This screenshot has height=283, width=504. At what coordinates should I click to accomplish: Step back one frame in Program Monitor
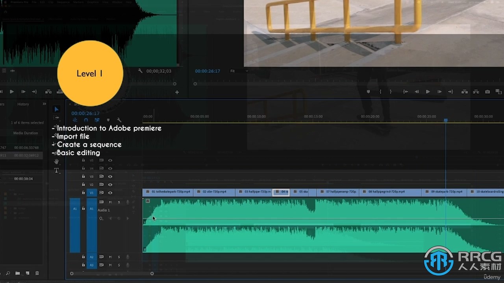coord(417,92)
